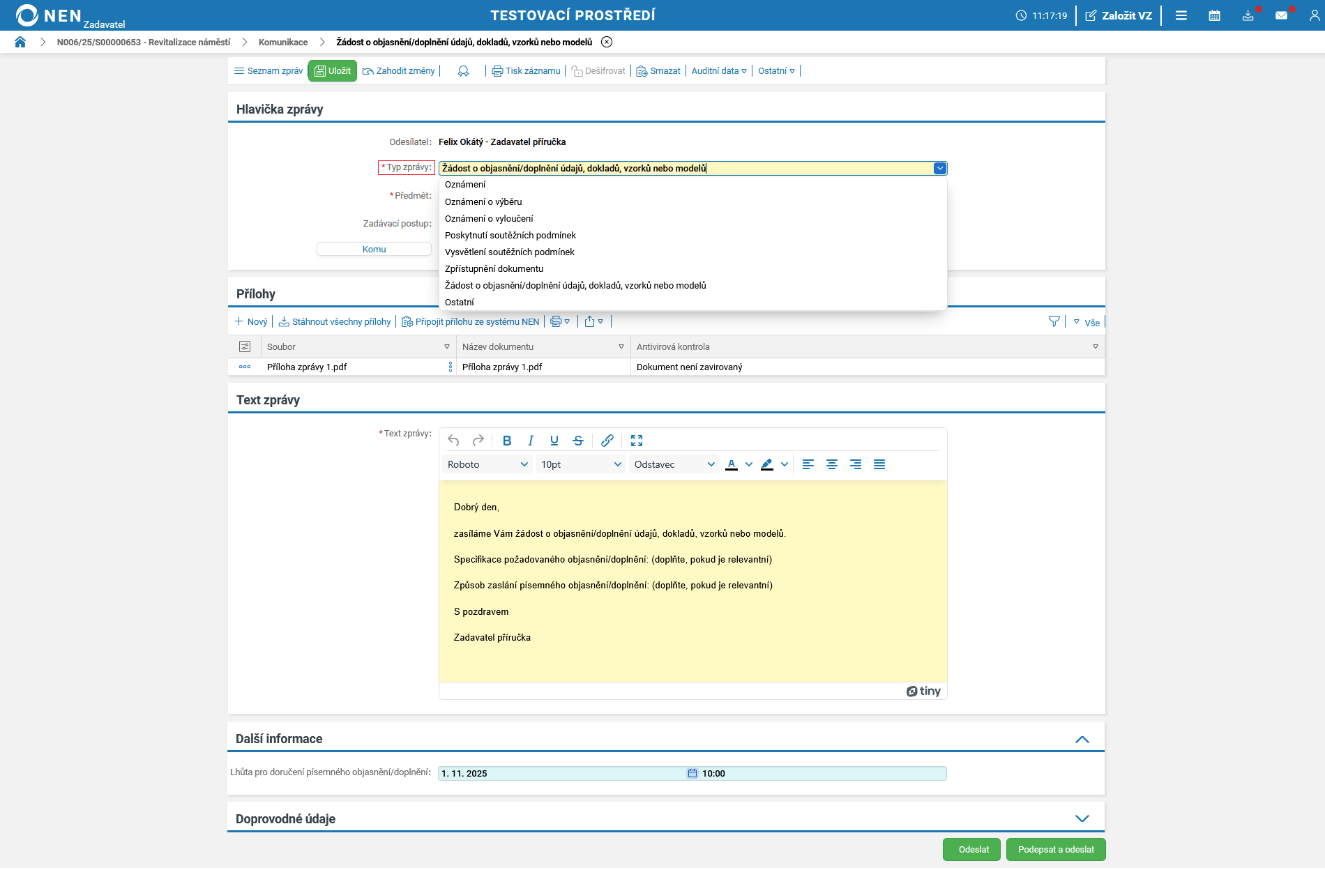The height and width of the screenshot is (870, 1325).
Task: Click Zahodit změny
Action: tap(399, 71)
